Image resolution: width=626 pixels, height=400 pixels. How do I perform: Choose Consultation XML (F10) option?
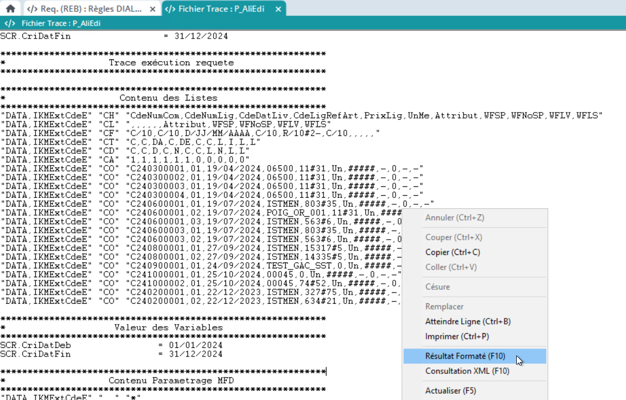click(467, 371)
